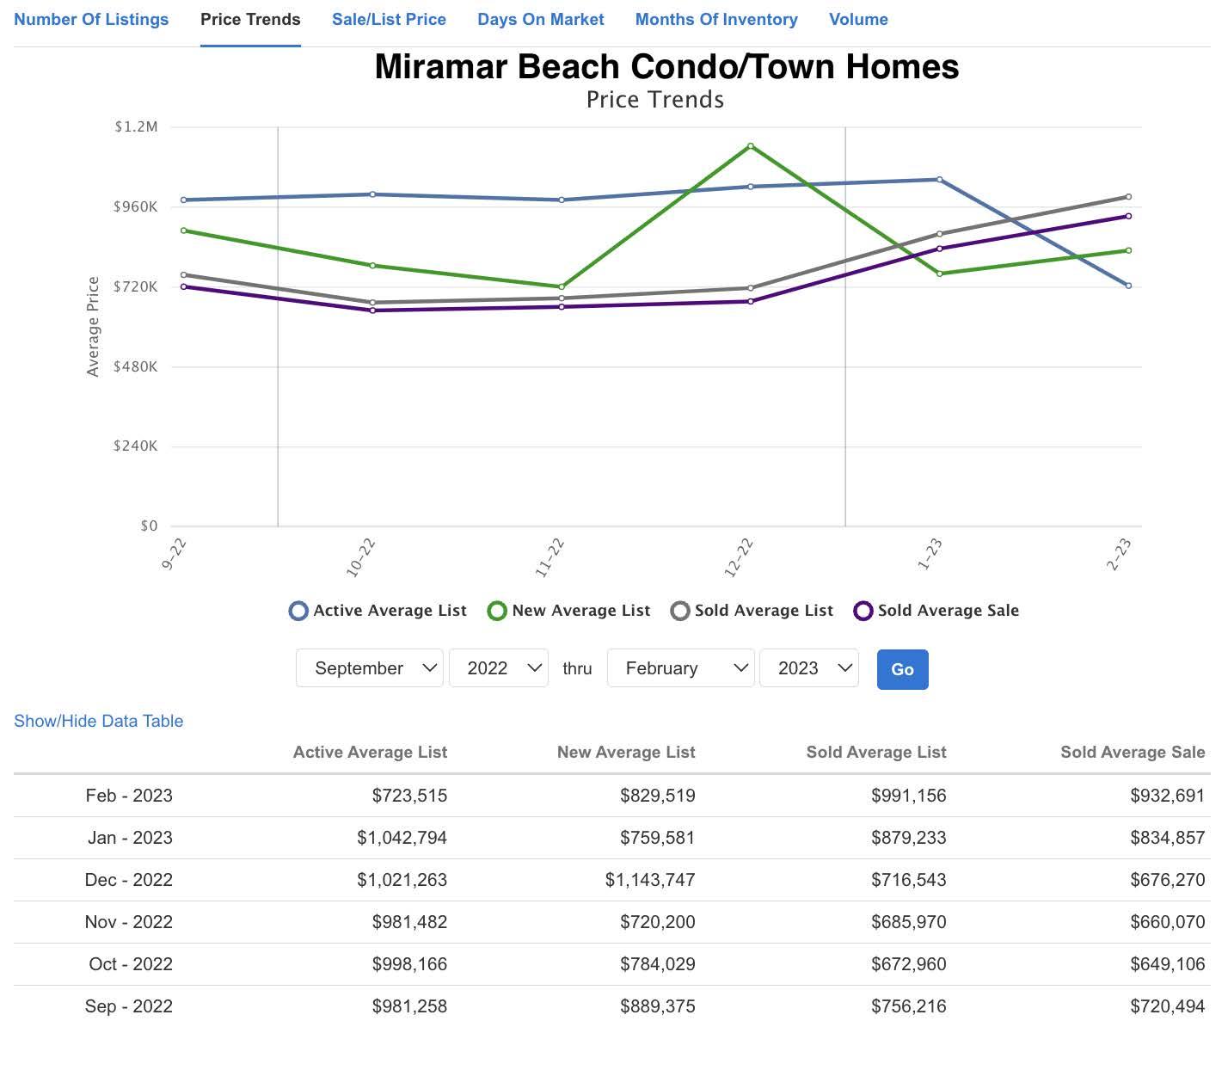Click the $676,270 table cell
The height and width of the screenshot is (1070, 1228).
point(1168,880)
